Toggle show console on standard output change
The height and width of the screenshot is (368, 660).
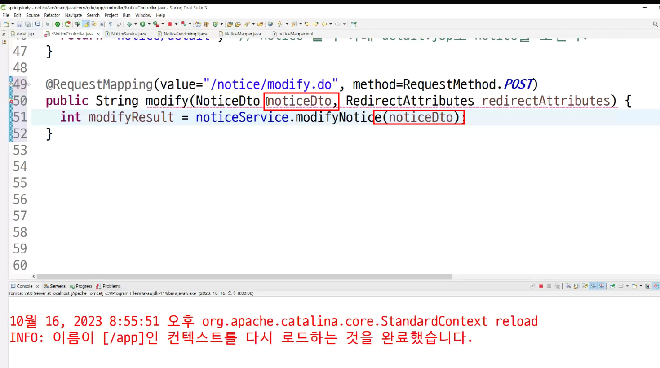click(x=594, y=286)
